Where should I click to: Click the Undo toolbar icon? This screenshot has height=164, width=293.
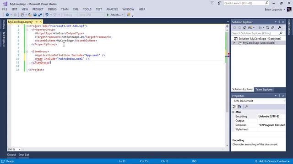tap(47, 15)
